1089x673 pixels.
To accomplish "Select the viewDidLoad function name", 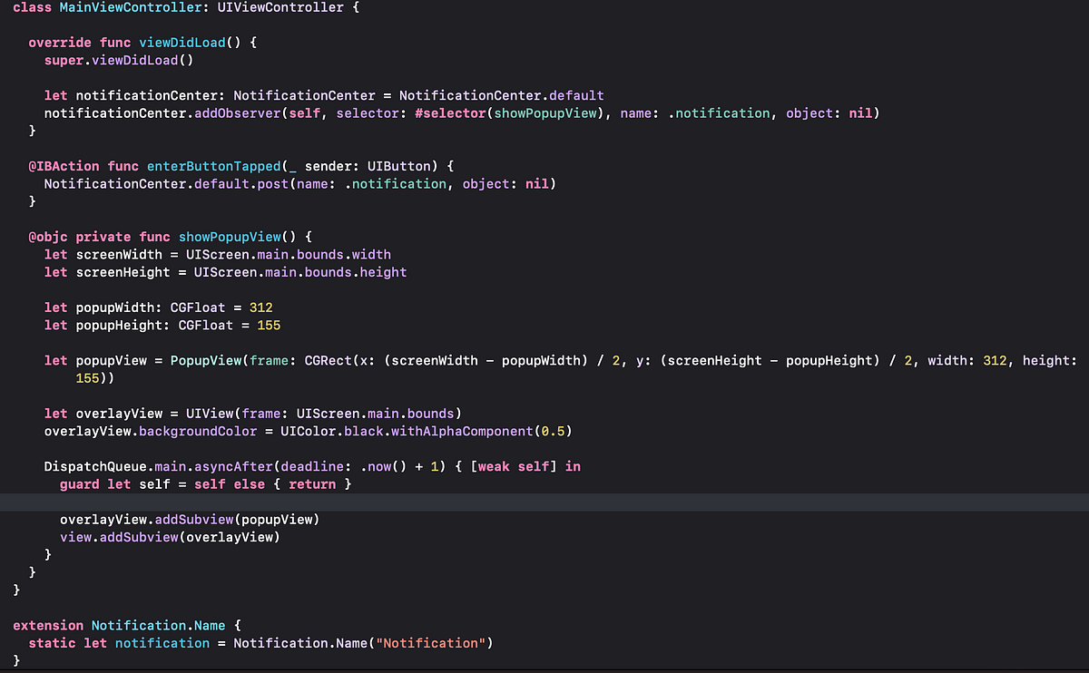I will (x=181, y=42).
